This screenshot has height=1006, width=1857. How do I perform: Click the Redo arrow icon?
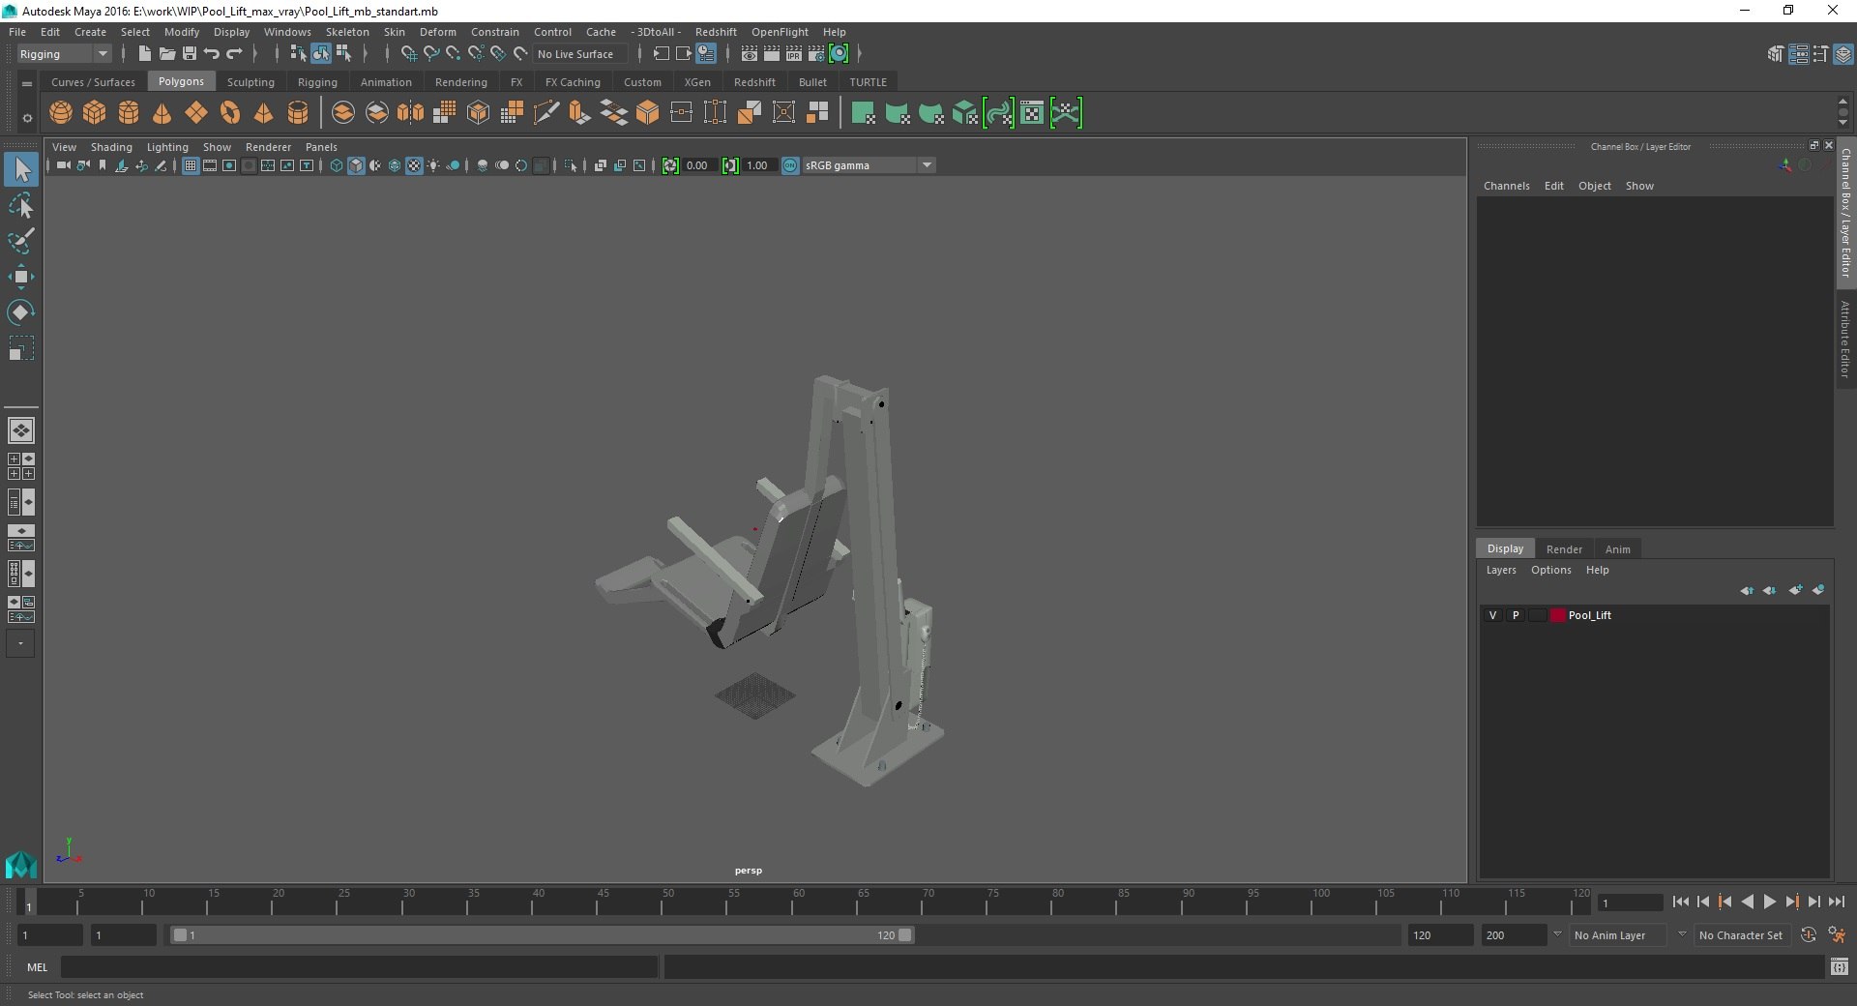234,54
